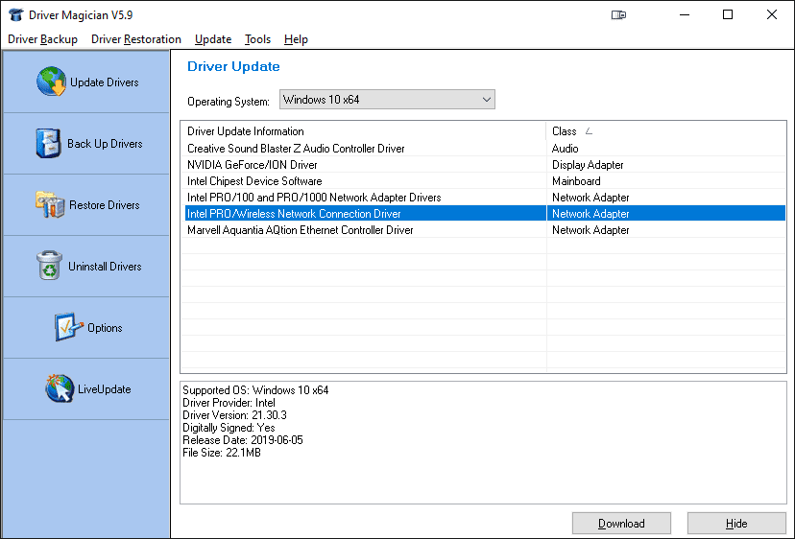Select Intel Chipset Device Software row
The width and height of the screenshot is (795, 539).
point(254,181)
